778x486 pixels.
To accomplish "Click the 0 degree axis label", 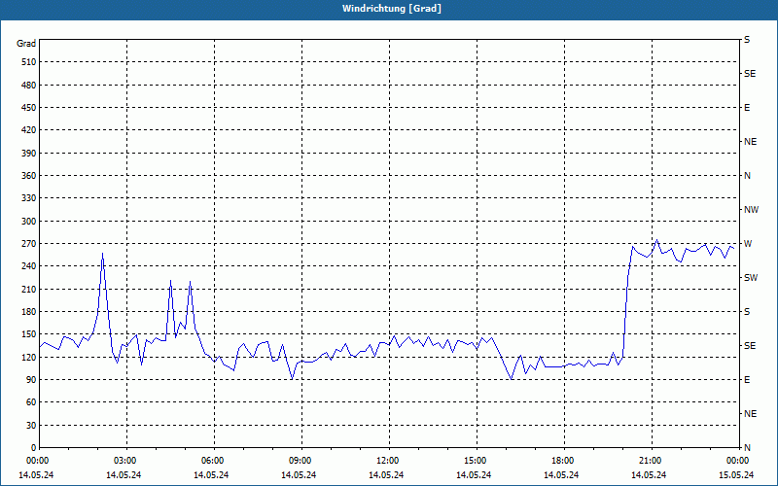I will pos(34,448).
